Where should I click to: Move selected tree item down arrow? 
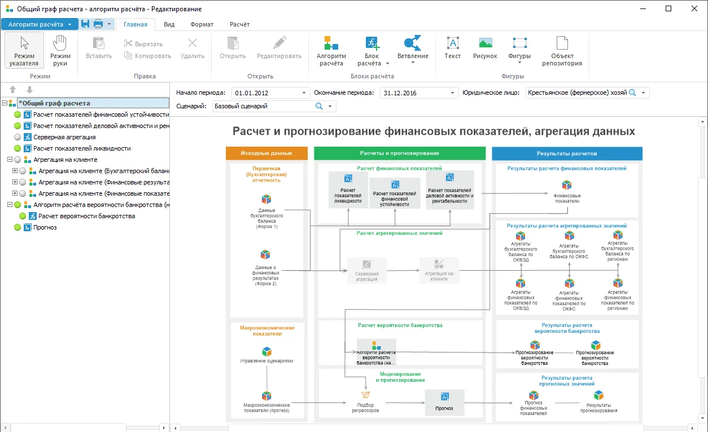[x=29, y=90]
